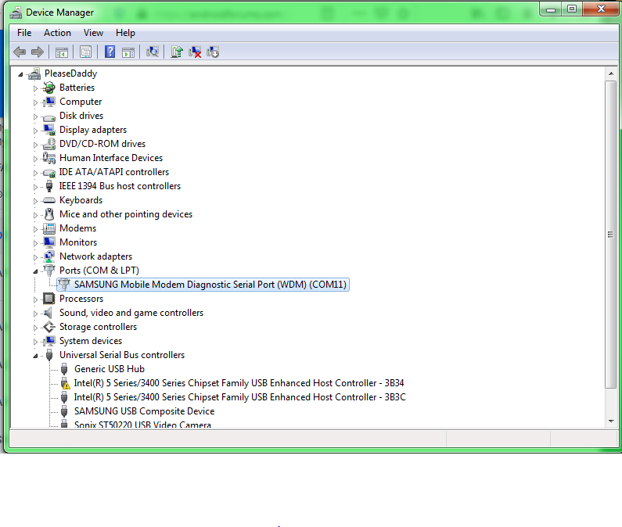
Task: Click the Back arrow toolbar icon
Action: coord(20,52)
